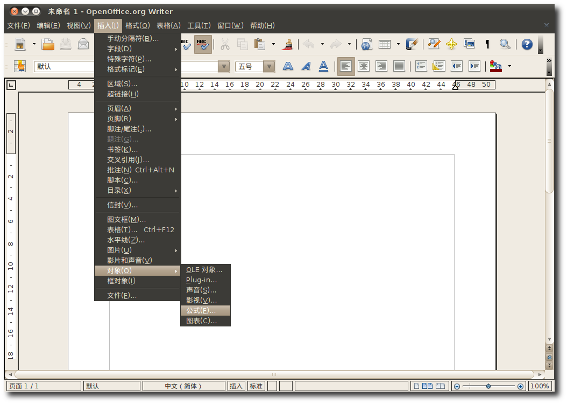Toggle AutoSpellcheck ABC button
This screenshot has width=567, height=404.
click(x=203, y=45)
